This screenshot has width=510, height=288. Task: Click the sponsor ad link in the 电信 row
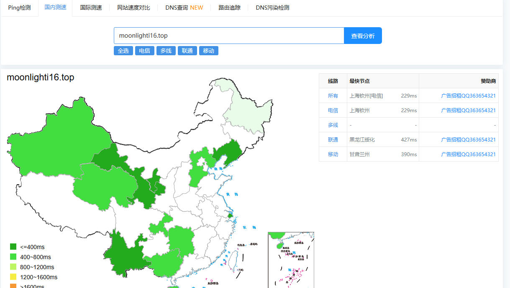(x=468, y=111)
